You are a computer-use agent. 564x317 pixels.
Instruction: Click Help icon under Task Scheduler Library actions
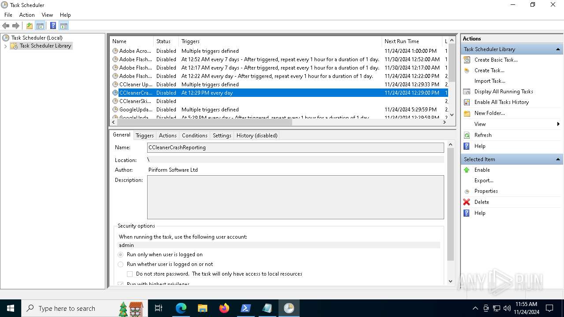[467, 146]
